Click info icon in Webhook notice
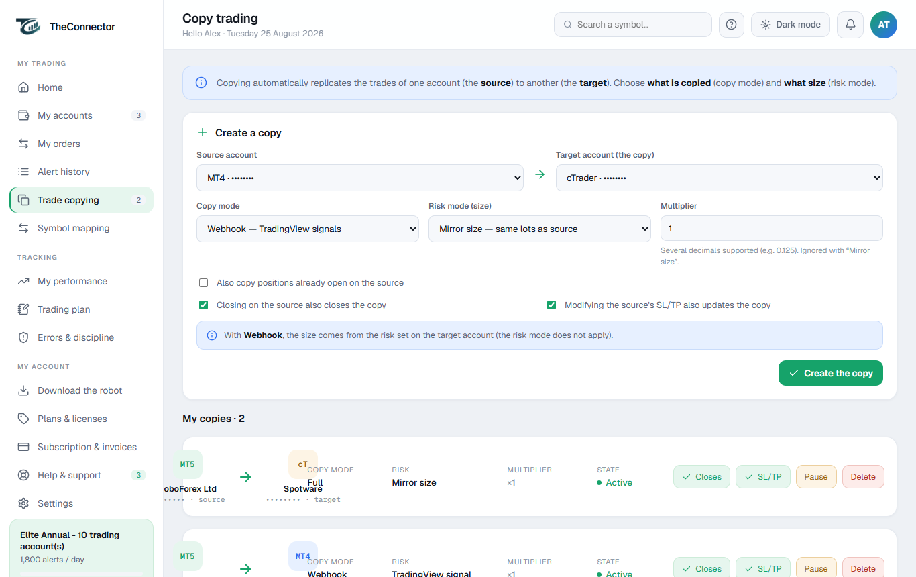Viewport: 916px width, 577px height. click(x=212, y=335)
